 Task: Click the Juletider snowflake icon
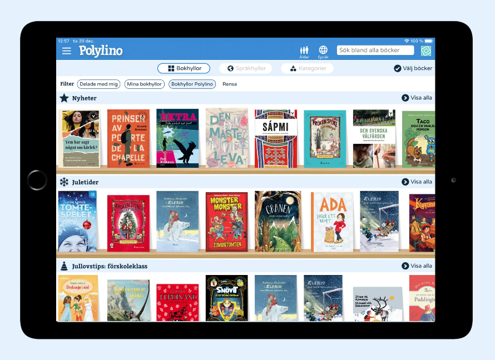pos(64,182)
